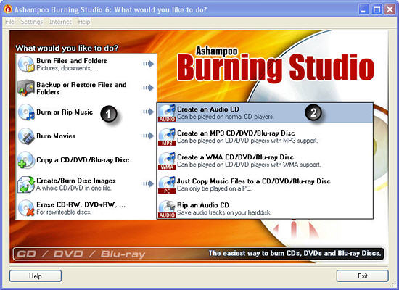Click the Burn Files and Folders disc icon
The image size is (399, 290).
(x=26, y=64)
